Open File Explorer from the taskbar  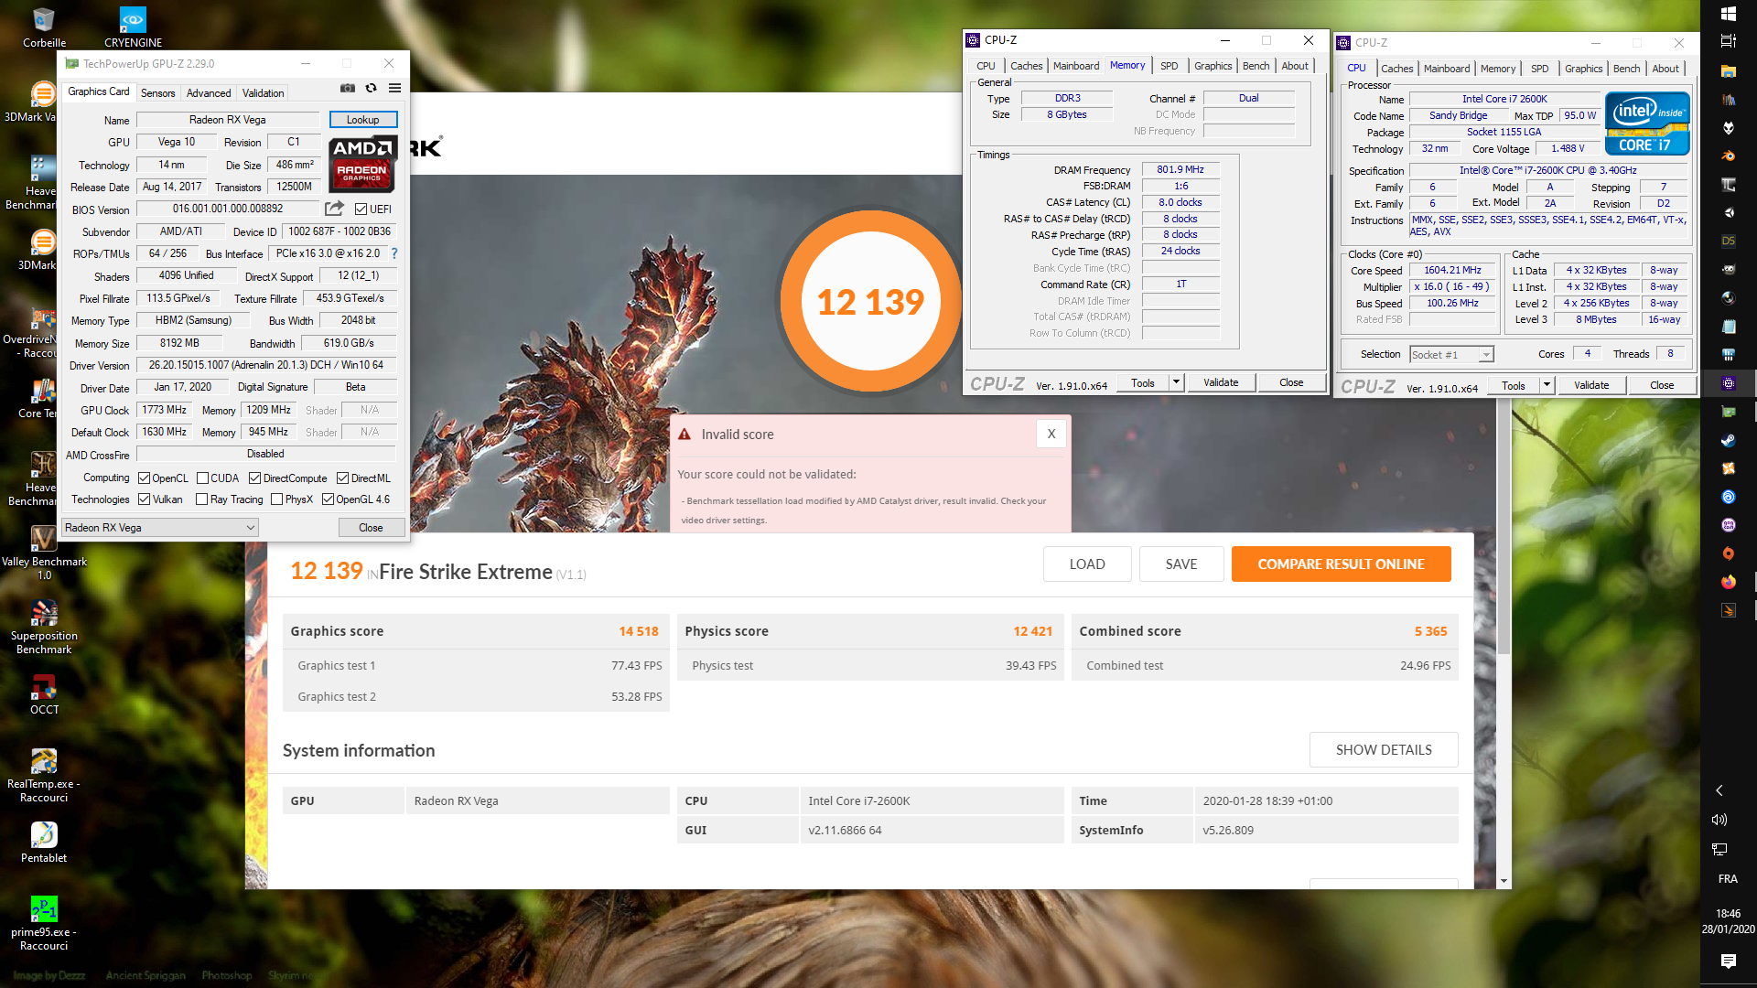(x=1729, y=70)
